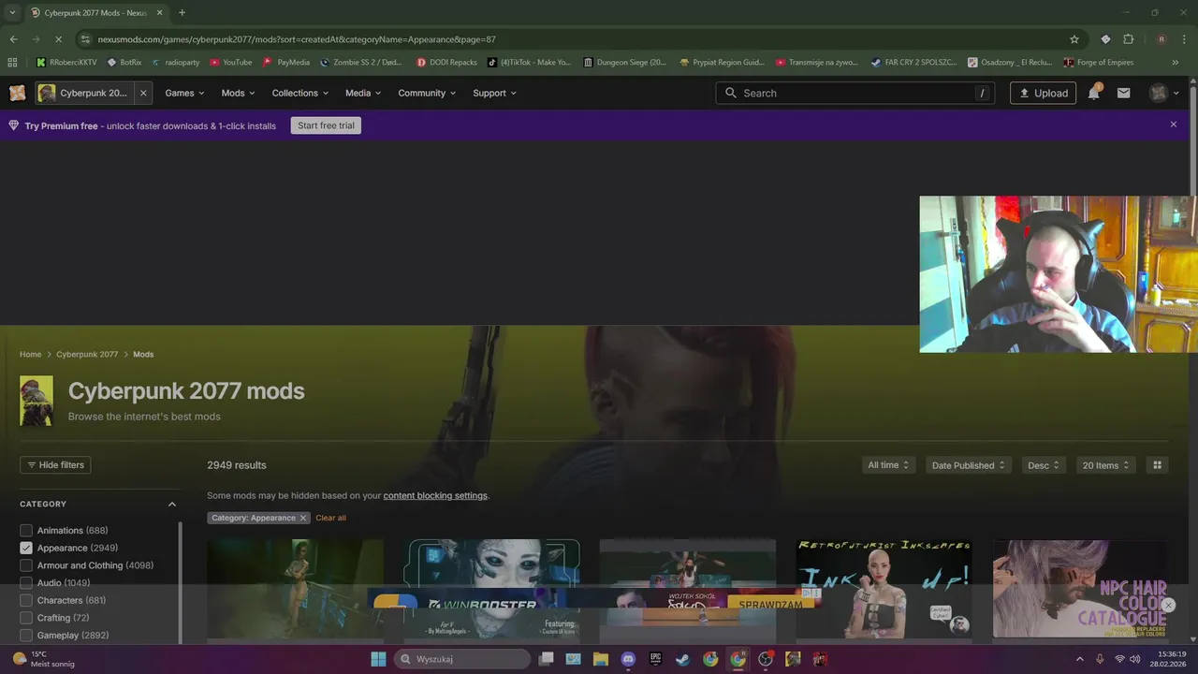Click the Start free trial button
The image size is (1198, 674).
tap(326, 125)
